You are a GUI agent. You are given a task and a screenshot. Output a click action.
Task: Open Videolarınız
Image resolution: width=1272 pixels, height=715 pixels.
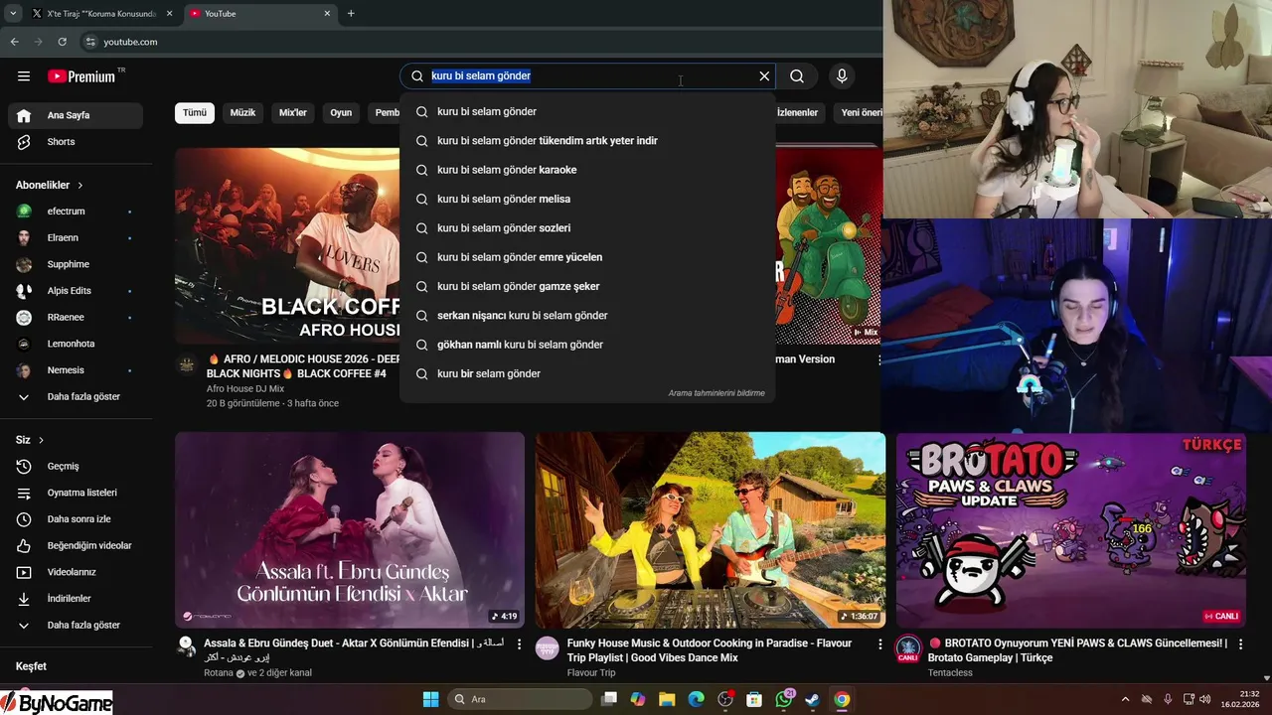(76, 572)
